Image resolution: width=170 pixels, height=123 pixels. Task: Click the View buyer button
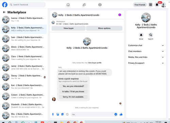click(x=69, y=28)
